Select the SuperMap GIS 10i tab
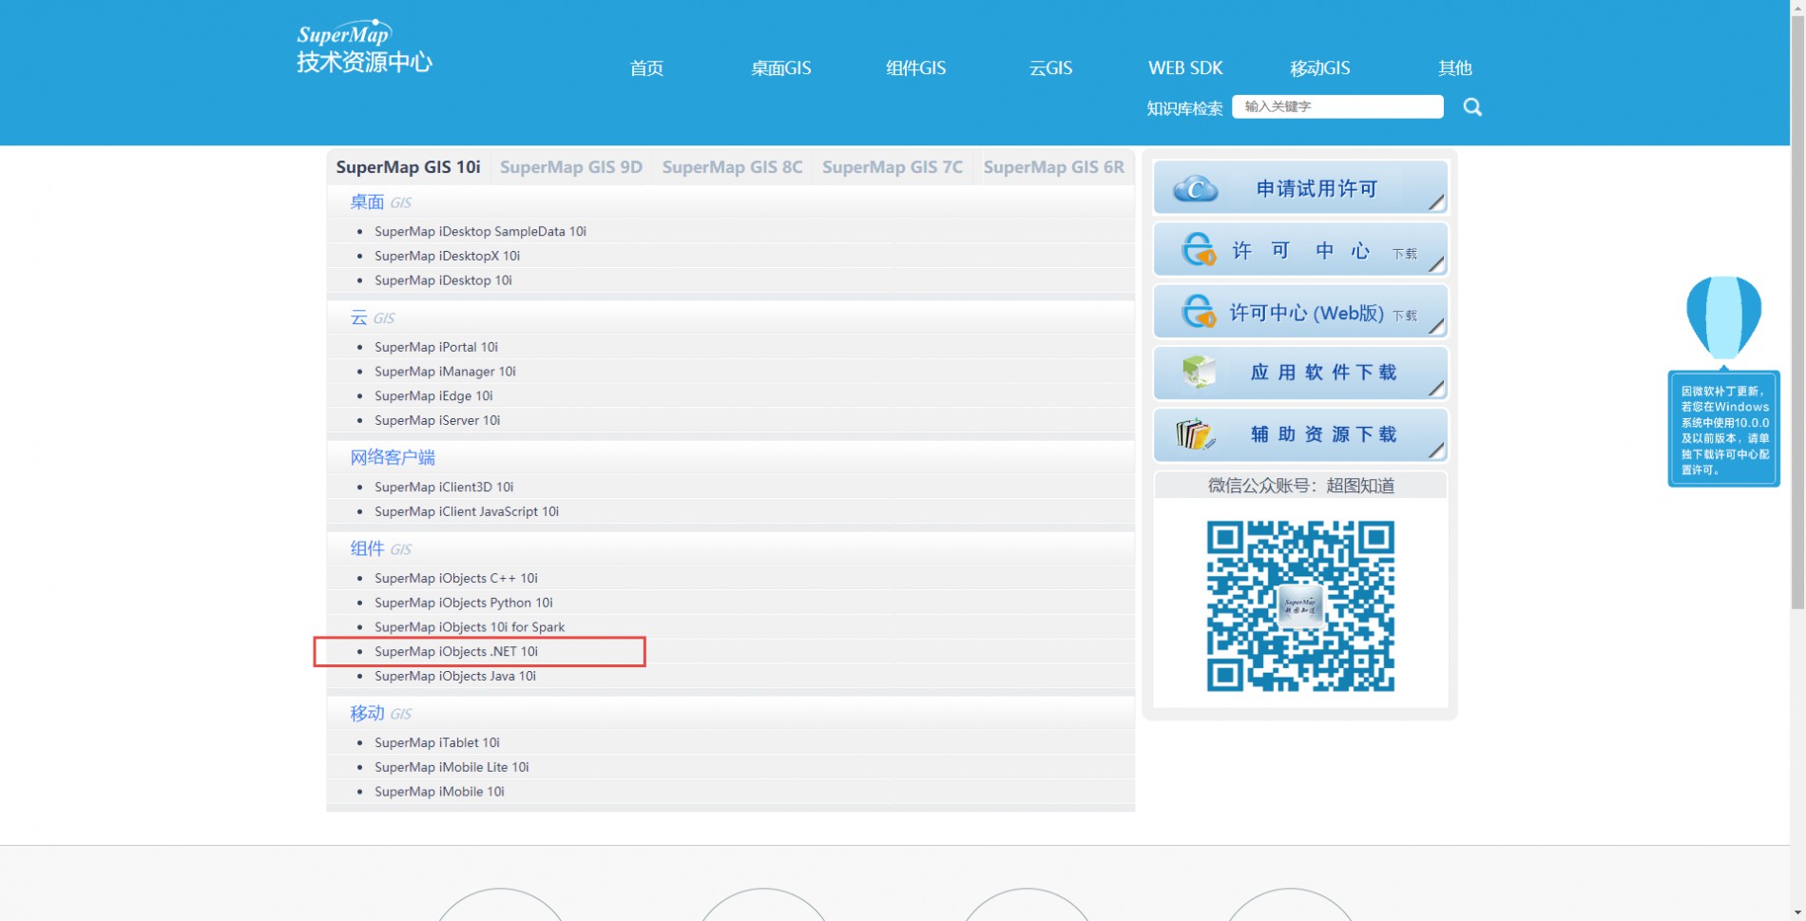Viewport: 1806px width, 921px height. 409,167
